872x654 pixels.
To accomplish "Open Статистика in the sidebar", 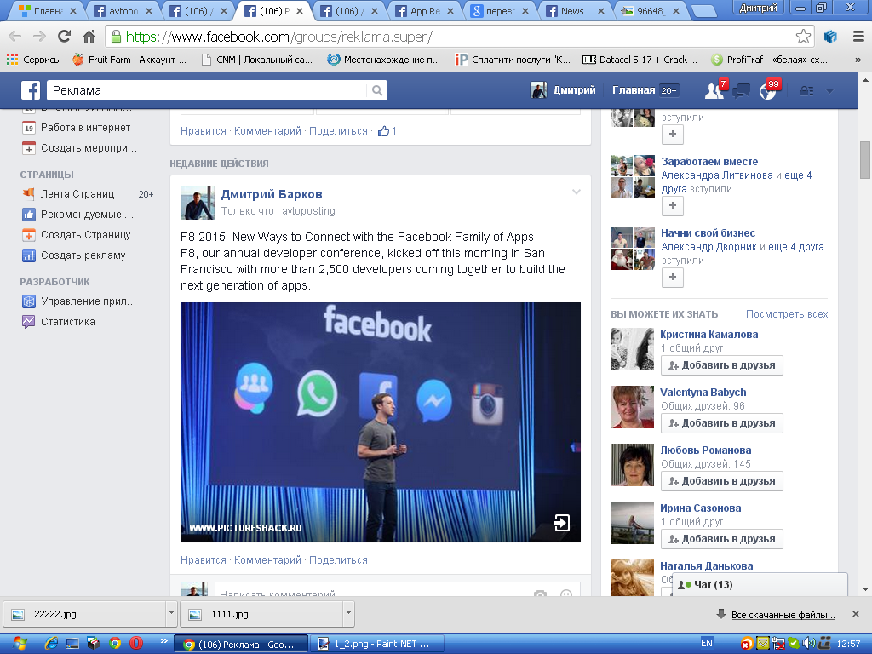I will pyautogui.click(x=59, y=321).
